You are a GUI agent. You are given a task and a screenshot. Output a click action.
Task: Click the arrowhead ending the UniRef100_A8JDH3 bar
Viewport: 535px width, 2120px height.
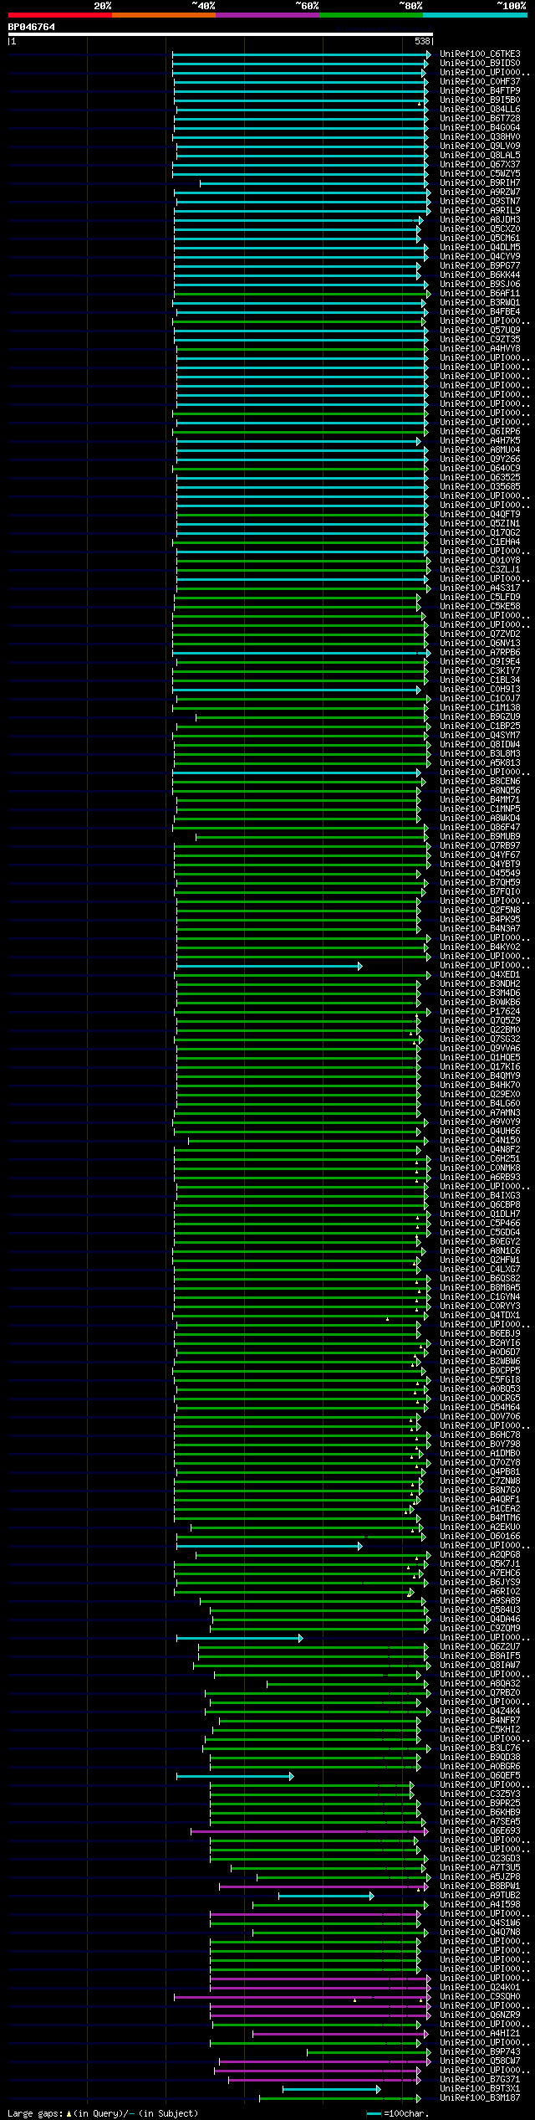click(421, 220)
